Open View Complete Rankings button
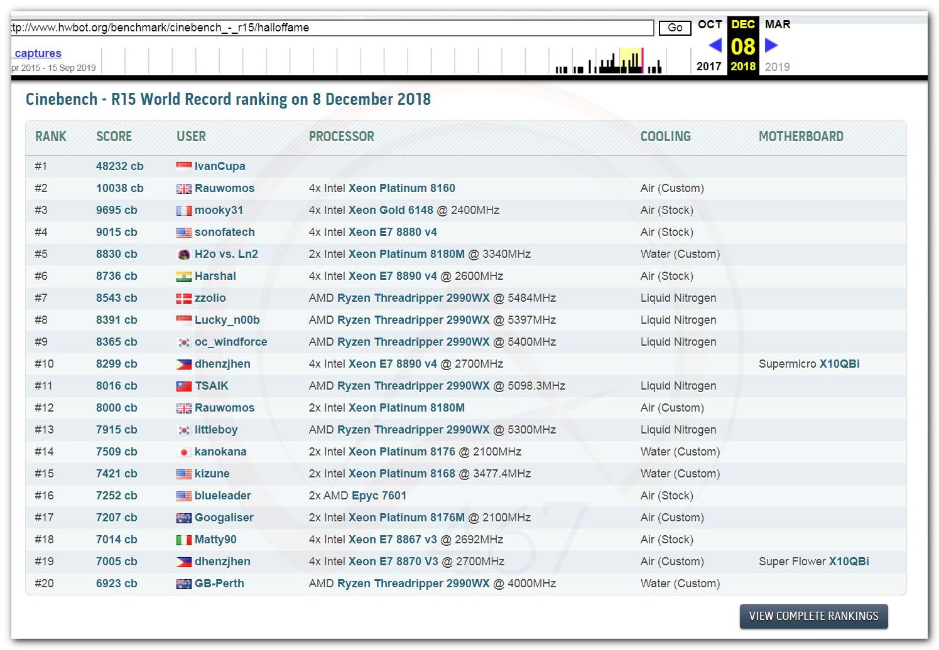 pos(813,616)
